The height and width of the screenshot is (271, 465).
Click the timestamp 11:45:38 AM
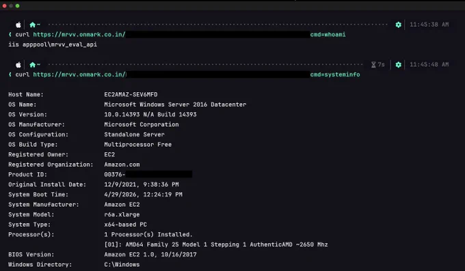pyautogui.click(x=429, y=25)
